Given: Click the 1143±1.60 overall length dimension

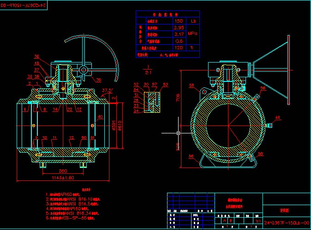Looking at the screenshot, I should [63, 178].
